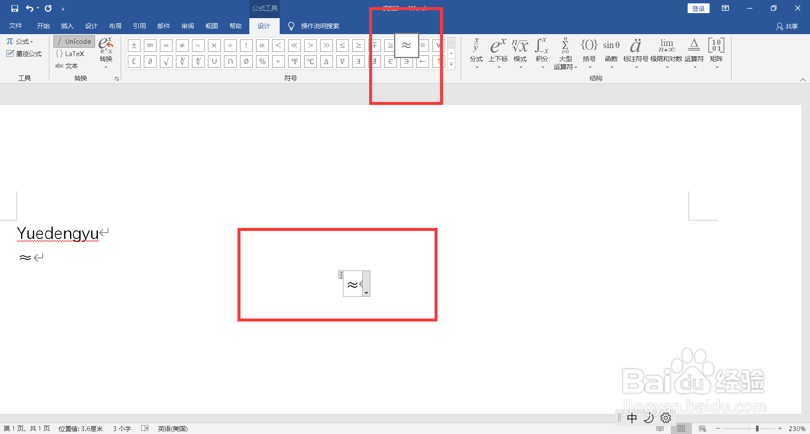
Task: Click the zoom out minus button
Action: pos(718,429)
